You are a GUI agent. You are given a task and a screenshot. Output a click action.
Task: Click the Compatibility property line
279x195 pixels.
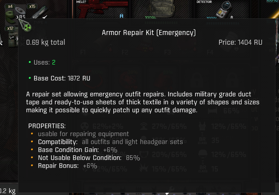pos(110,142)
